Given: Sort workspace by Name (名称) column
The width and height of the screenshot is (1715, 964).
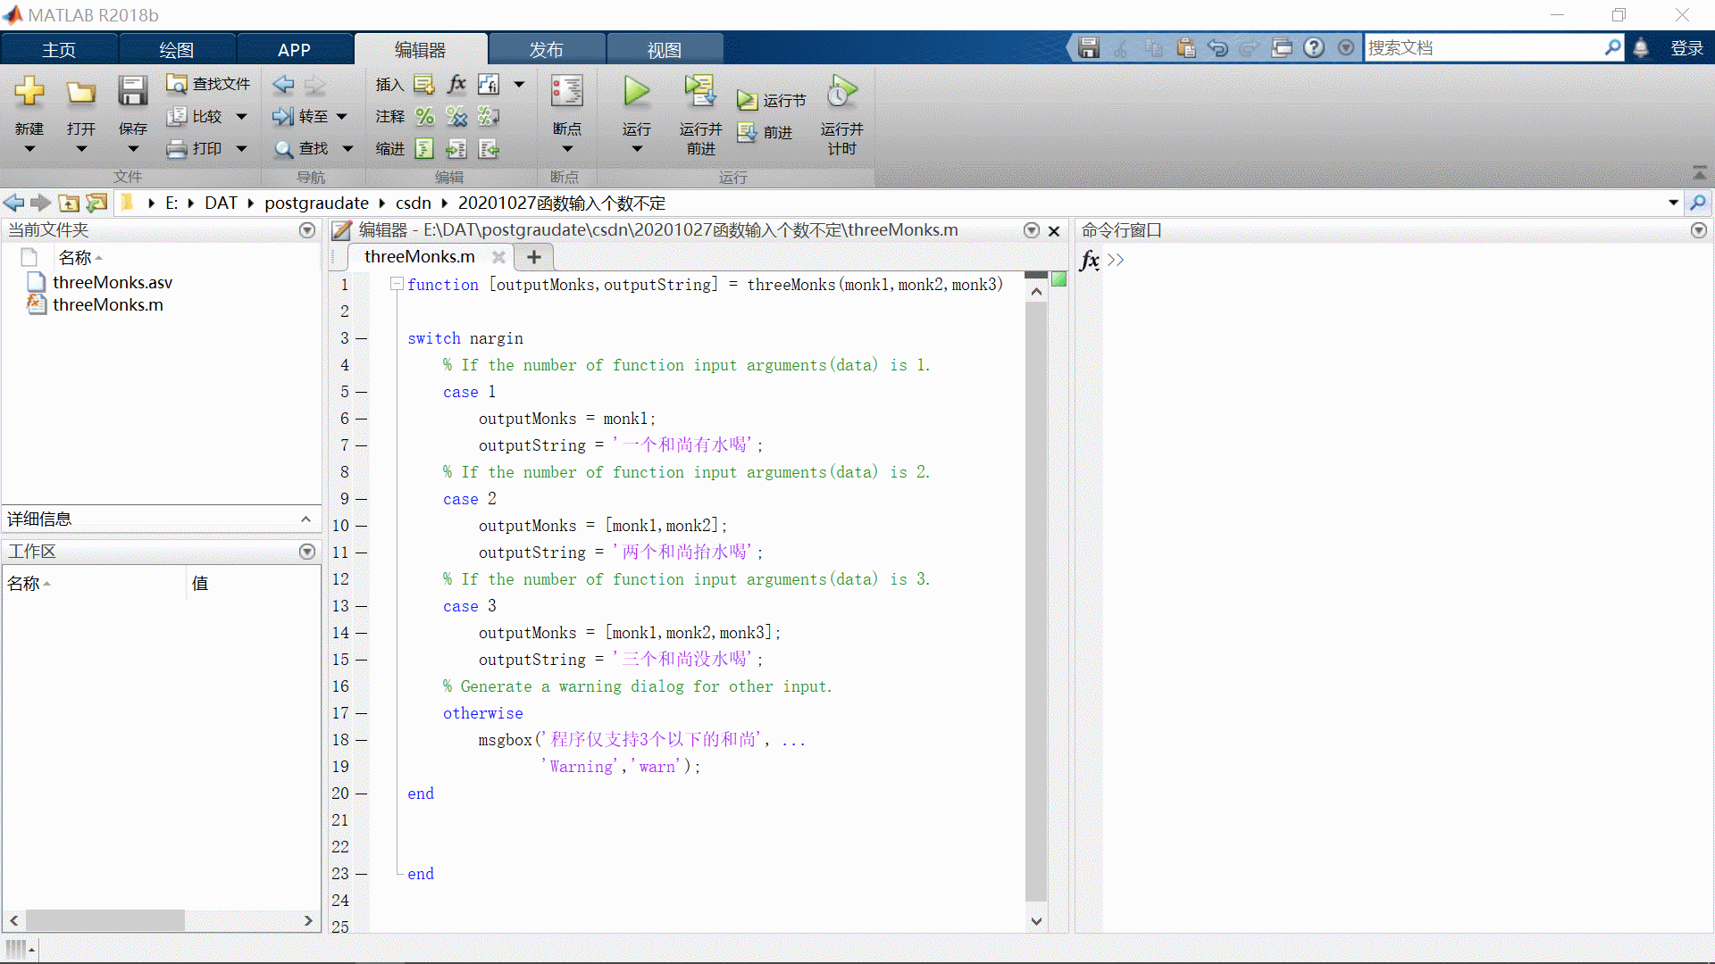Looking at the screenshot, I should [24, 583].
